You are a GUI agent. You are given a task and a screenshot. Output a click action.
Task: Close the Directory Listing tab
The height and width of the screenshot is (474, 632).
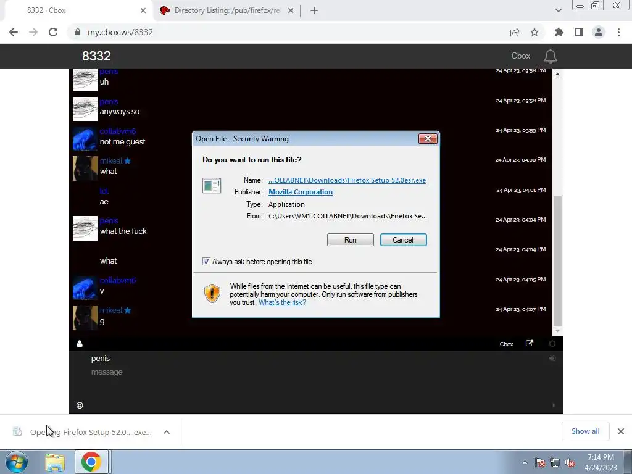pyautogui.click(x=291, y=10)
